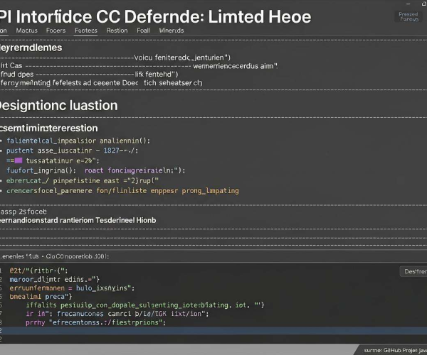The image size is (427, 355).
Task: Place cursor on the 'bmealiml preca' code line
Action: tap(41, 297)
